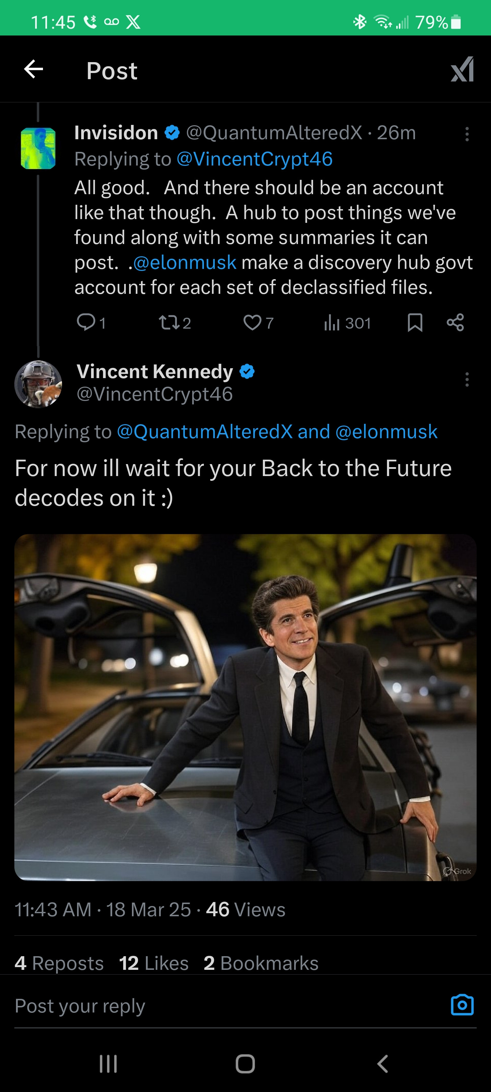
Task: Open more options for Invisidon's post
Action: 467,134
